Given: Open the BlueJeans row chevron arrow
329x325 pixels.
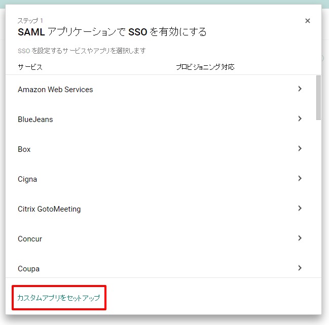Looking at the screenshot, I should click(300, 118).
